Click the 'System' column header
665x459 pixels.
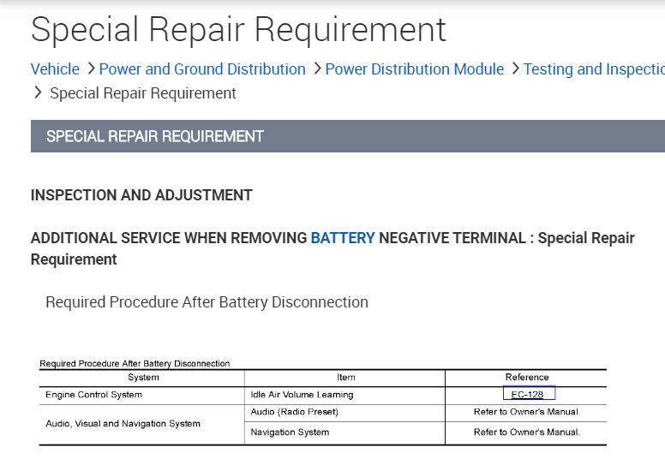(x=143, y=377)
